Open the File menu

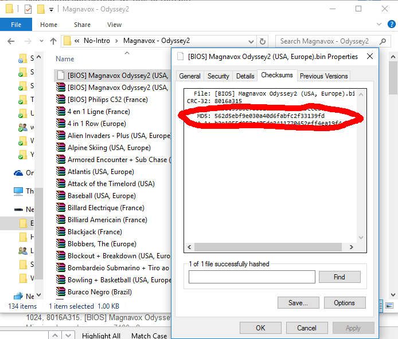click(x=16, y=25)
